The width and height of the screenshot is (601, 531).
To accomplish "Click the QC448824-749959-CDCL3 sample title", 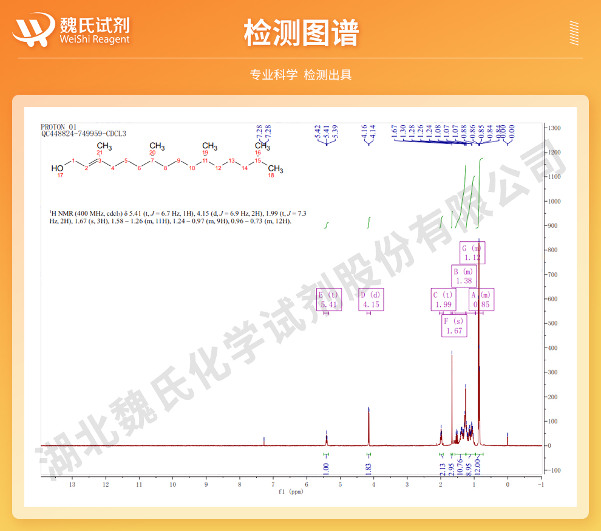I will pyautogui.click(x=84, y=134).
